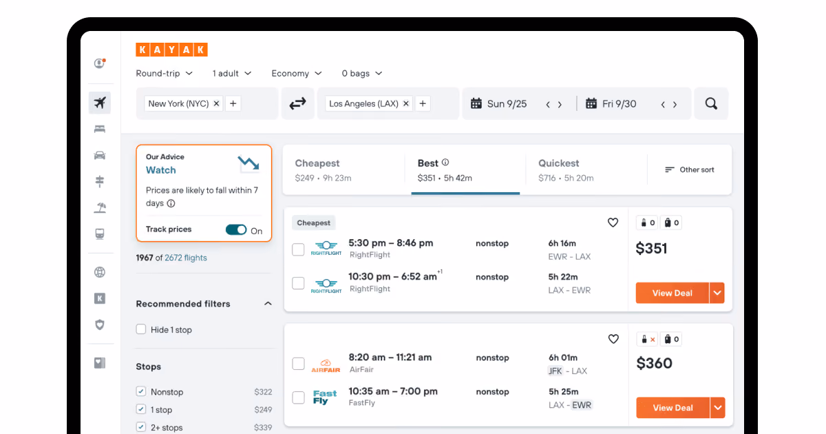Remove New York (NYC) from origin
Viewport: 826px width, 434px height.
click(216, 104)
